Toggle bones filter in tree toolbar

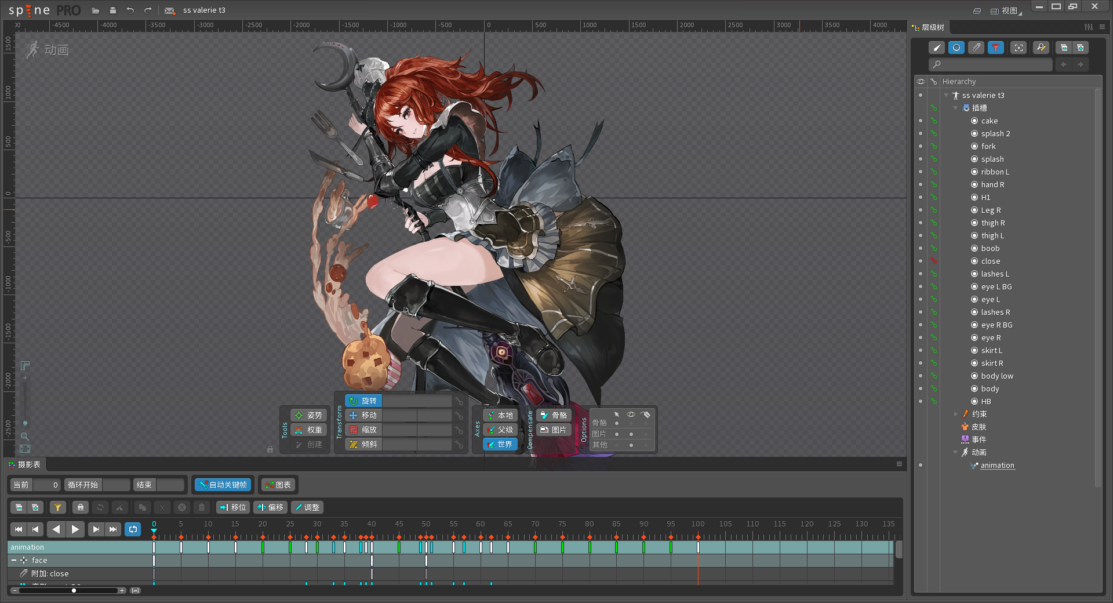pos(937,48)
